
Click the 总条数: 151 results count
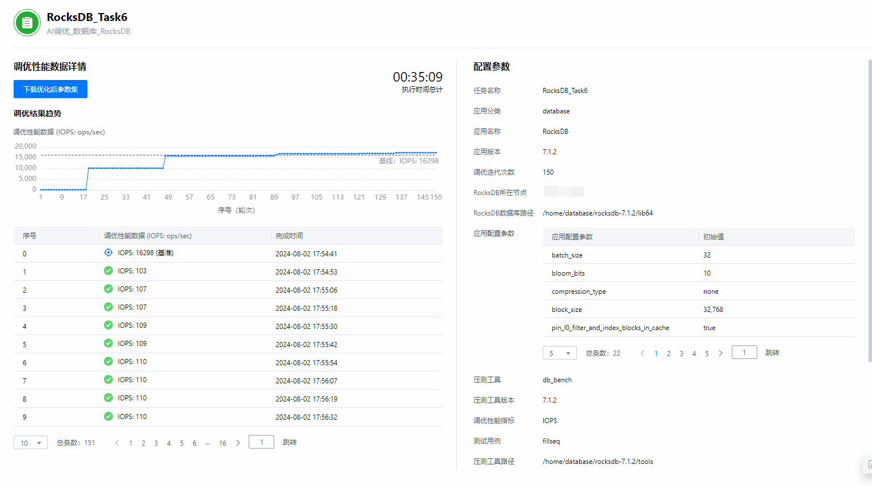76,443
